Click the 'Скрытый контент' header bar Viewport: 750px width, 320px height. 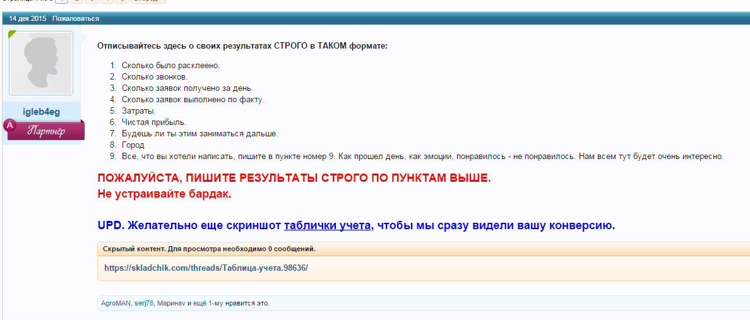tap(209, 249)
